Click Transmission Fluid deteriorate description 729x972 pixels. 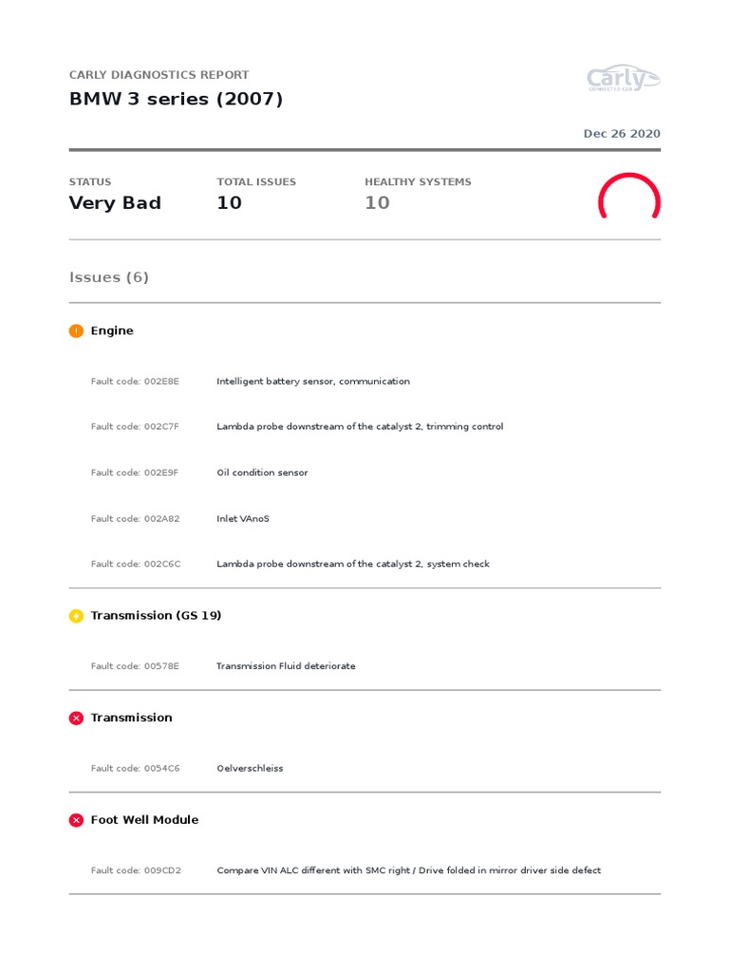(x=286, y=665)
